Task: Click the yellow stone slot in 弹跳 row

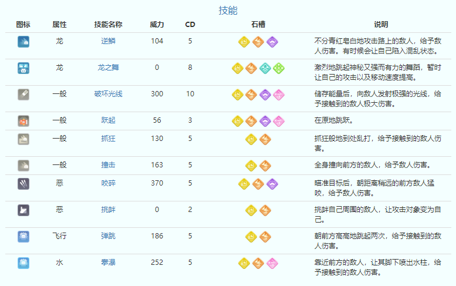Action: click(x=251, y=237)
